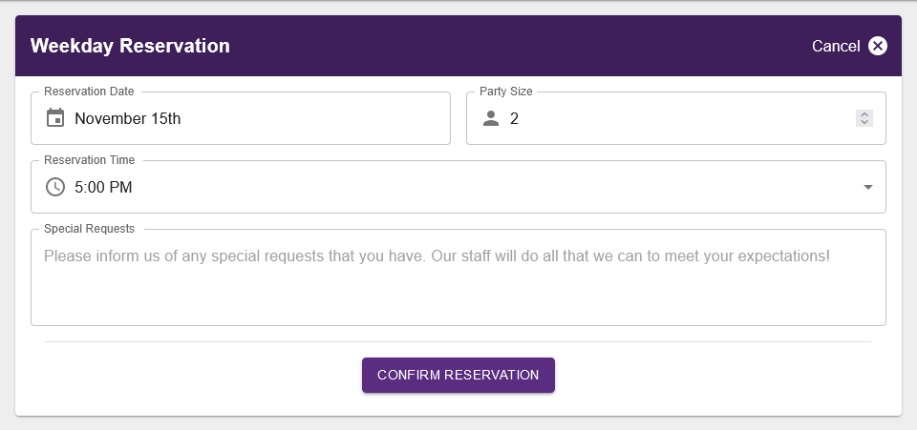Click the calendar icon in Reservation Date
This screenshot has width=917, height=430.
[x=55, y=118]
